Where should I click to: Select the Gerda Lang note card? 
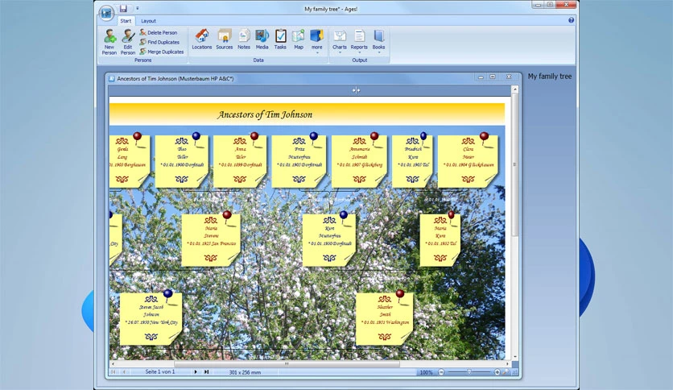click(x=129, y=161)
